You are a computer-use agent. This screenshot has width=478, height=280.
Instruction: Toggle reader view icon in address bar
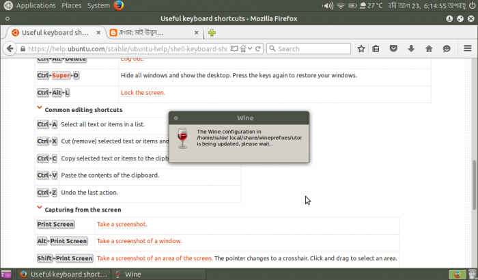click(x=234, y=48)
